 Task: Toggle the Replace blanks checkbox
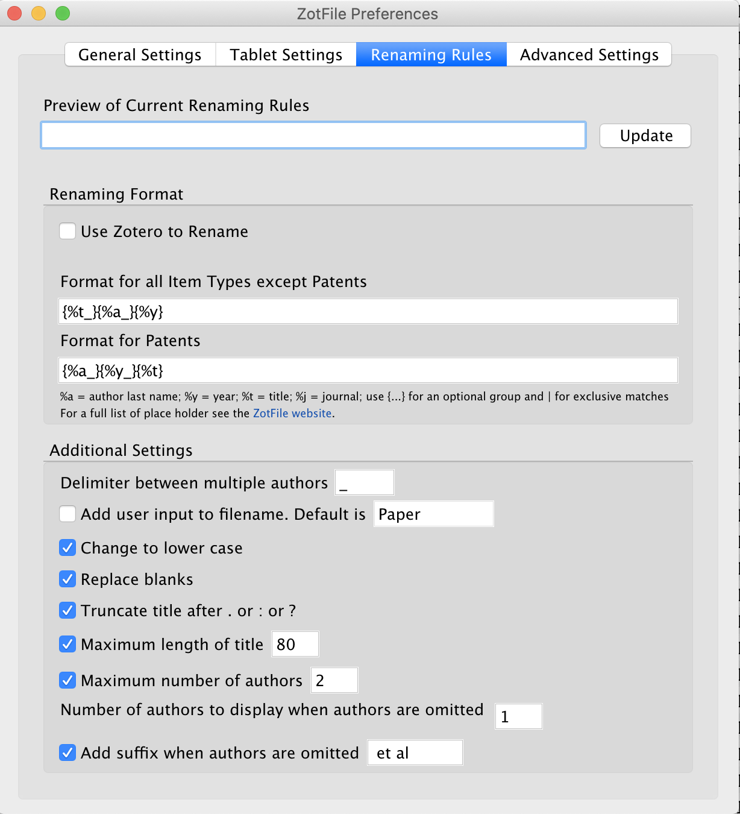tap(67, 579)
